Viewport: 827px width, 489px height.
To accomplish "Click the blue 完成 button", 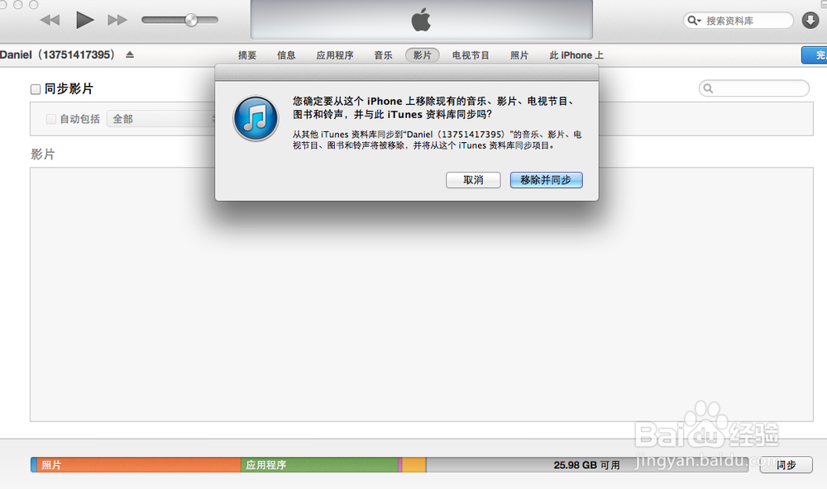I will tap(815, 55).
